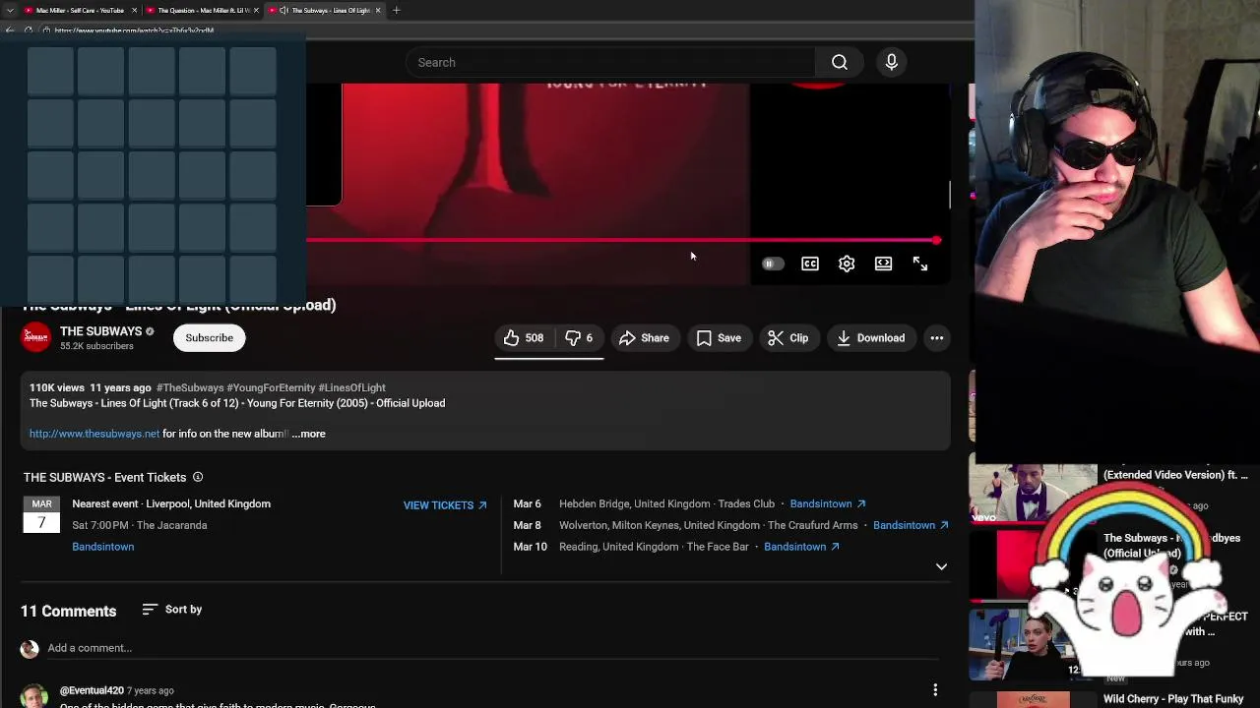Image resolution: width=1260 pixels, height=708 pixels.
Task: Save video to a playlist
Action: (719, 338)
